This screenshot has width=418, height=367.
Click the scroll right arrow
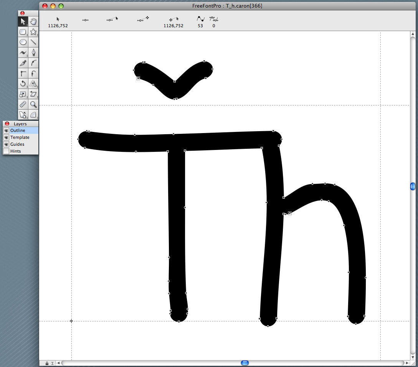click(x=407, y=363)
